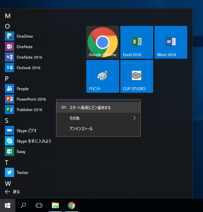Click the 戻る back button
Viewport: 203px width, 212px height.
pyautogui.click(x=13, y=192)
